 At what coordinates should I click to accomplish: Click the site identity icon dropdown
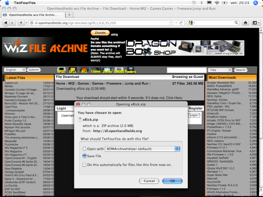[22, 23]
